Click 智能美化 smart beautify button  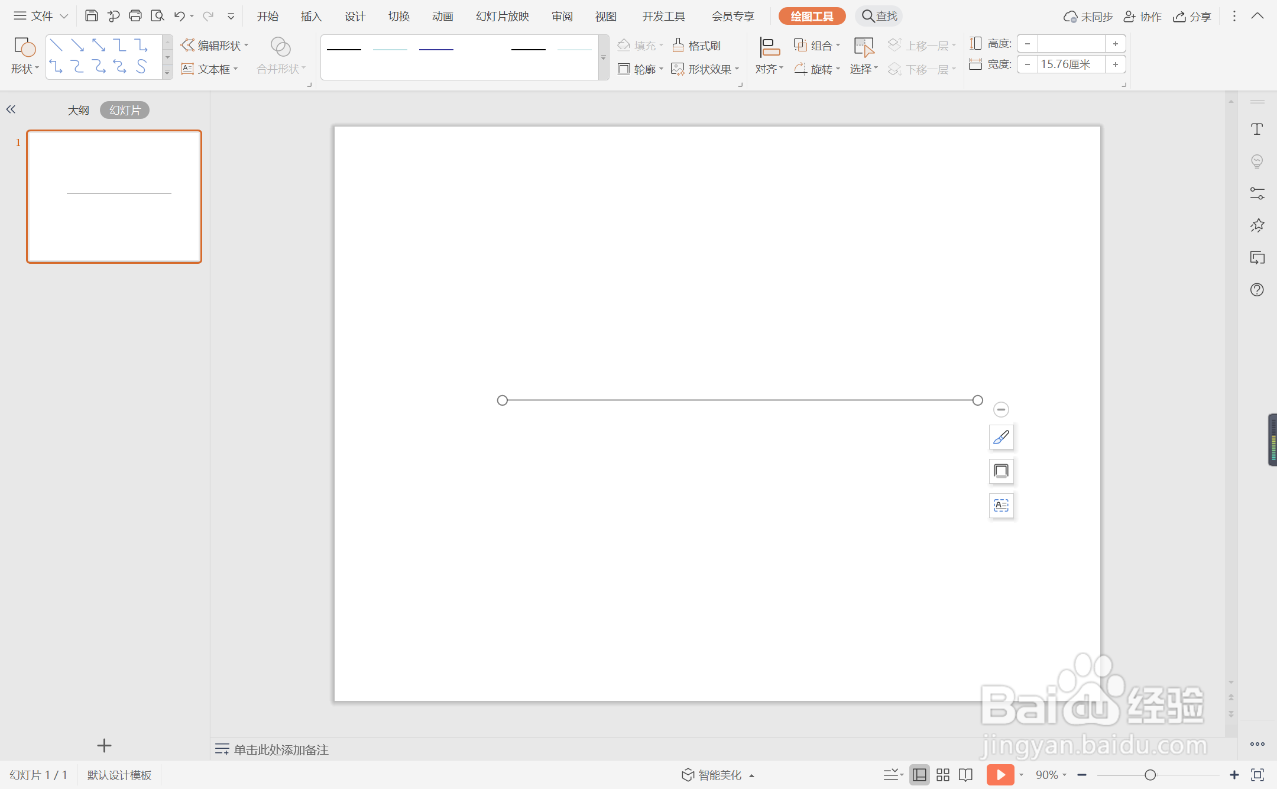[719, 775]
